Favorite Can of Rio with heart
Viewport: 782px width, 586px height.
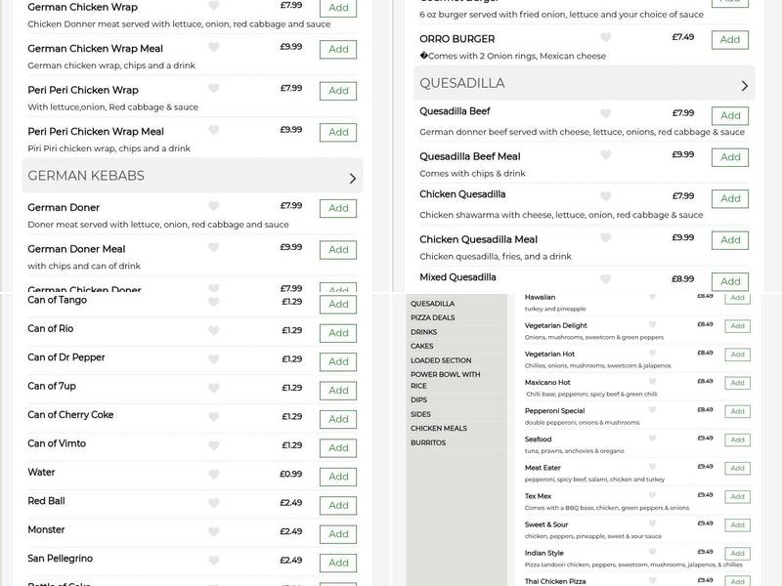tap(214, 330)
